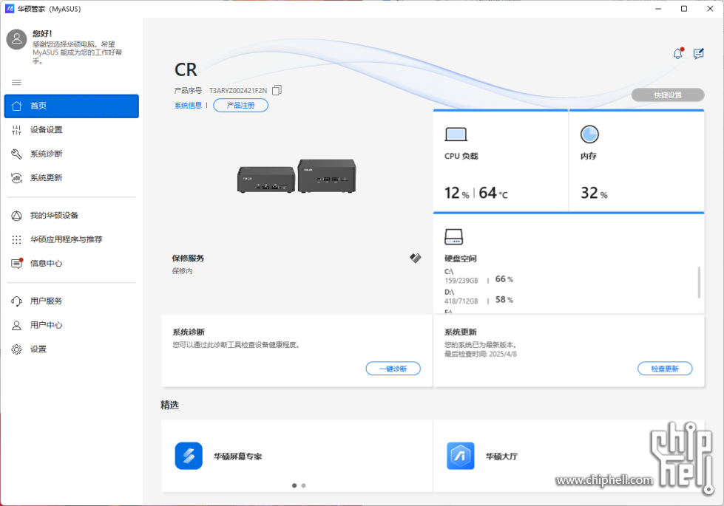Viewport: 724px width, 506px height.
Task: Go to Home page (首页)
Action: coord(72,106)
